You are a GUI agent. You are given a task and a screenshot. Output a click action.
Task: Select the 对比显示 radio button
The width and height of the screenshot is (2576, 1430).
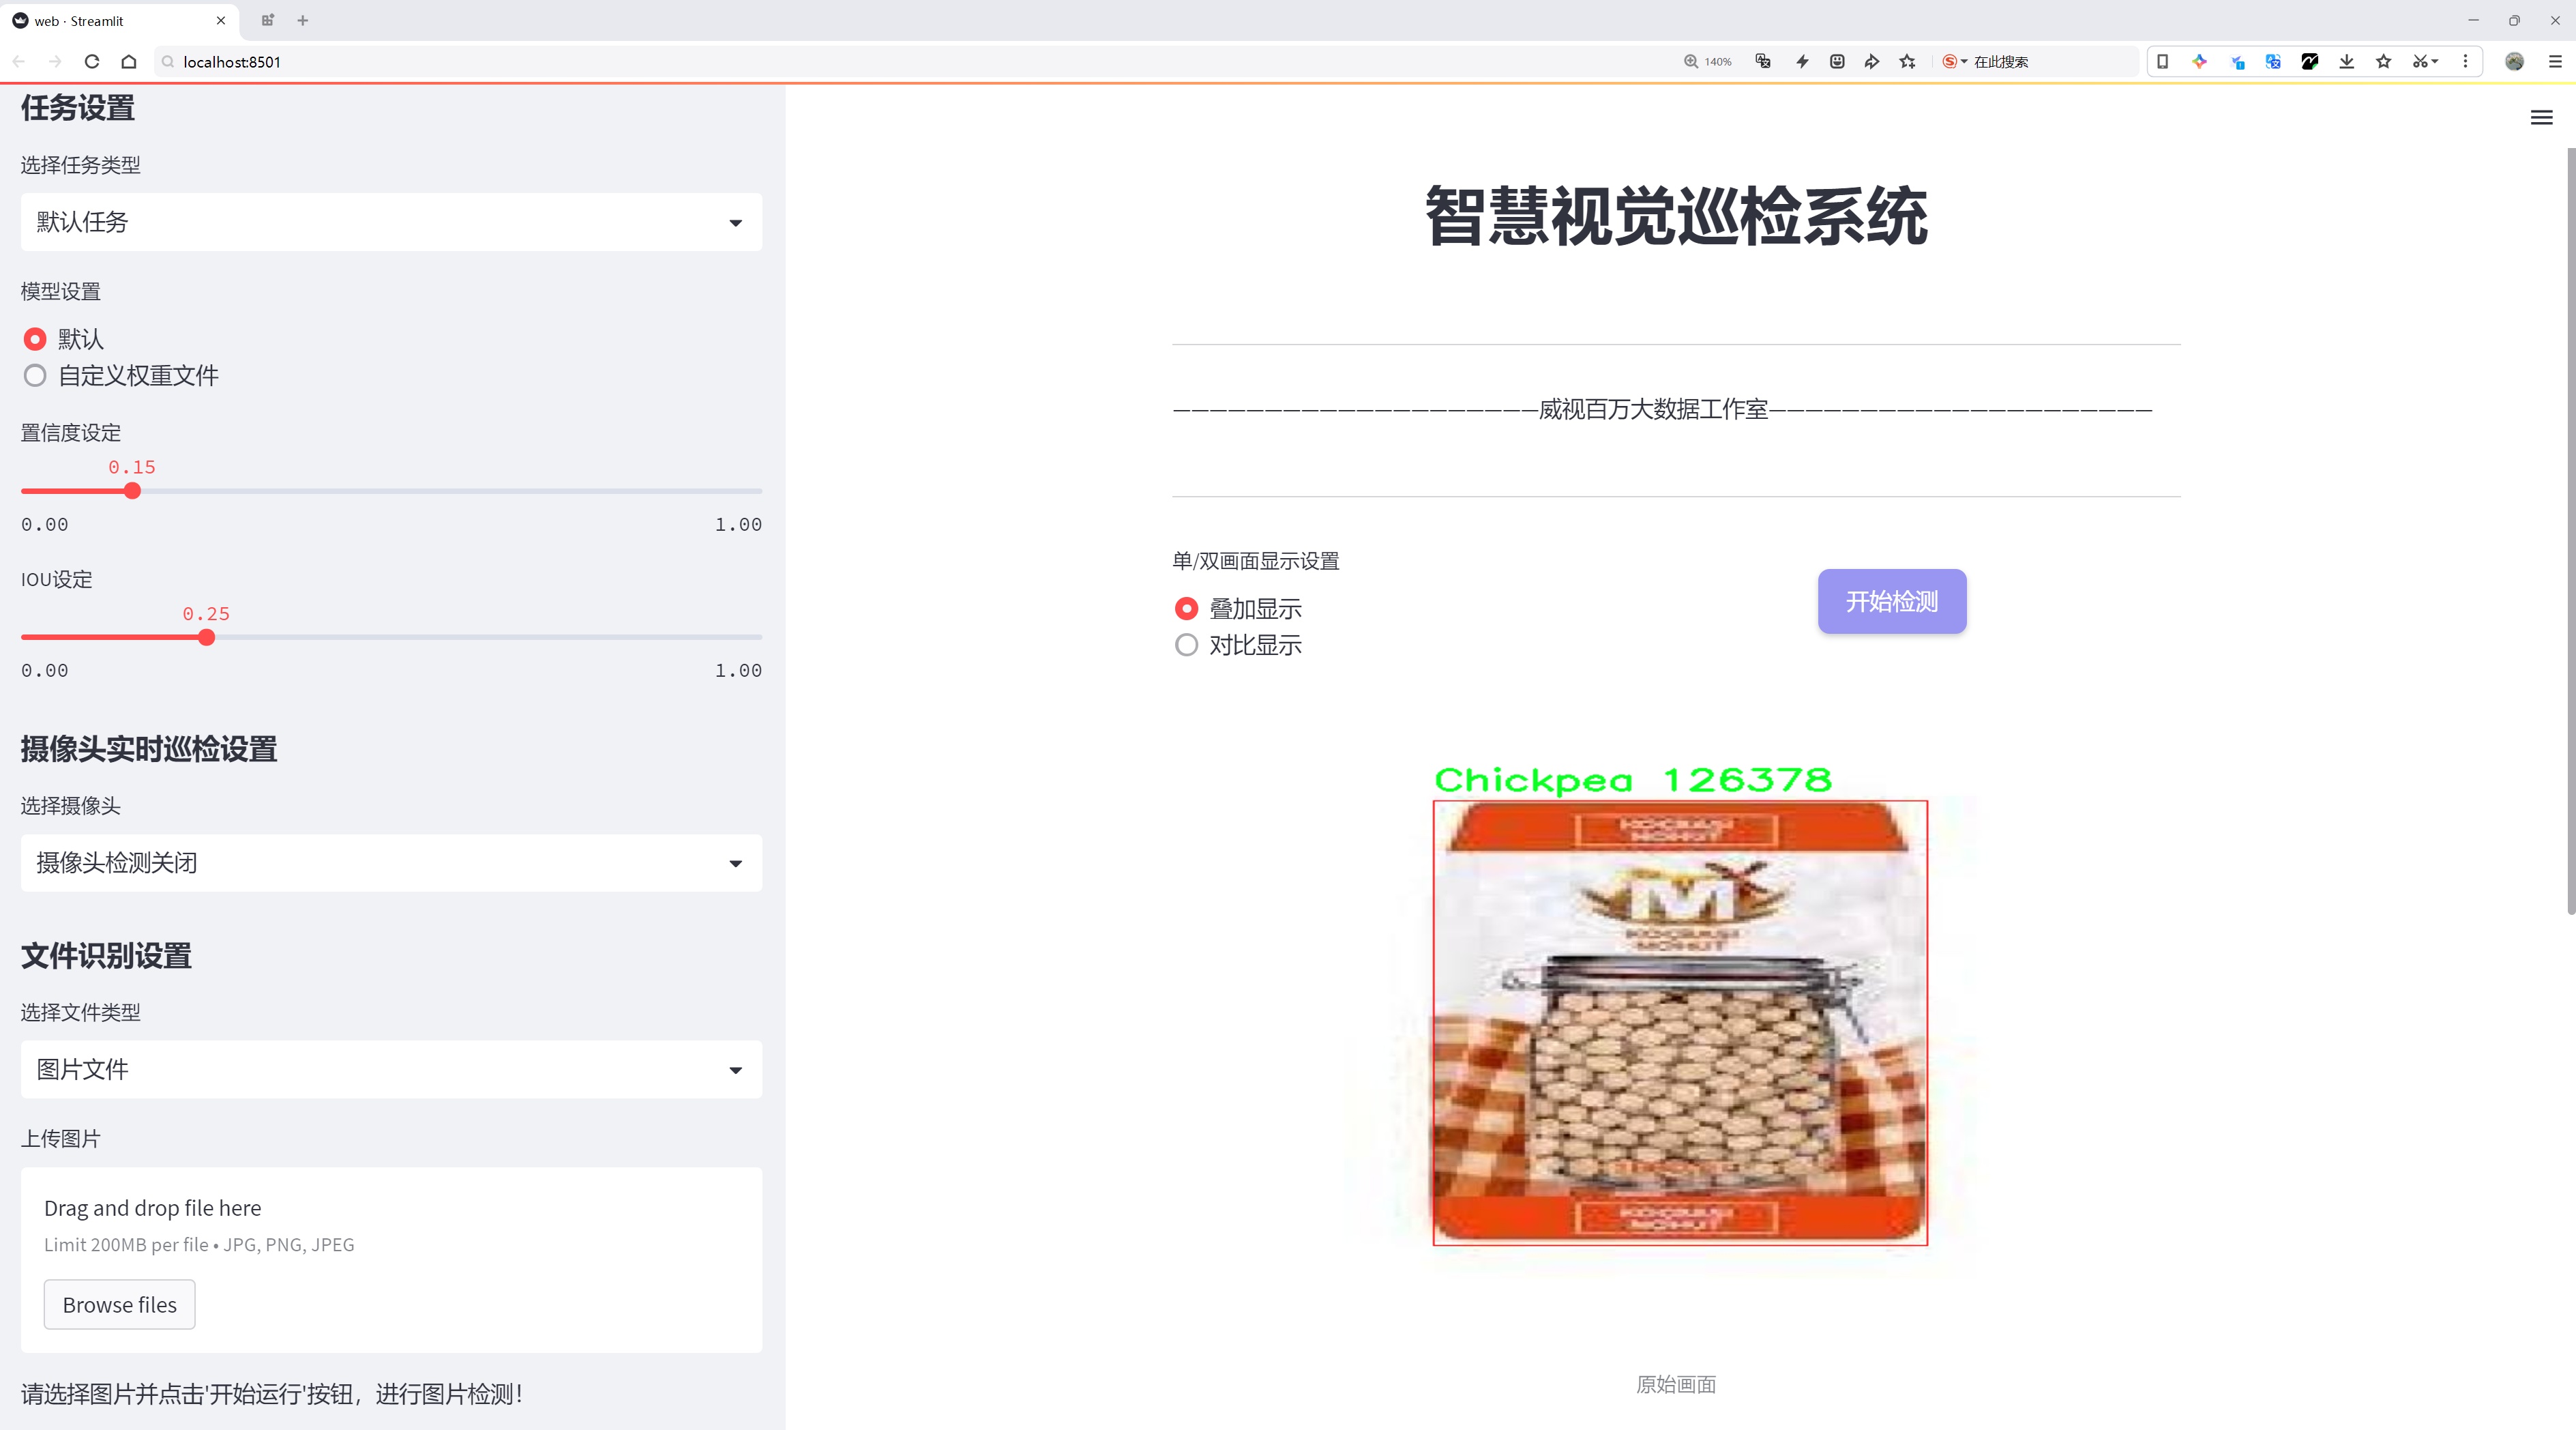click(1186, 645)
